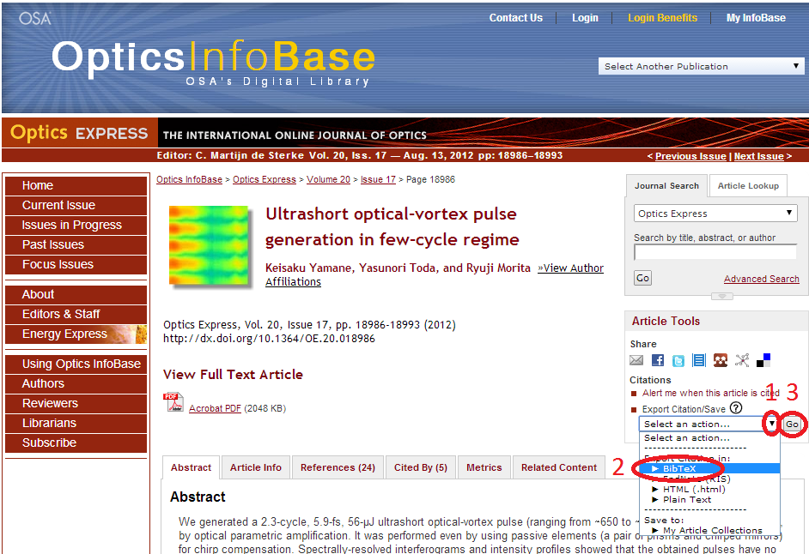Open the Select Another Publication dropdown

701,66
